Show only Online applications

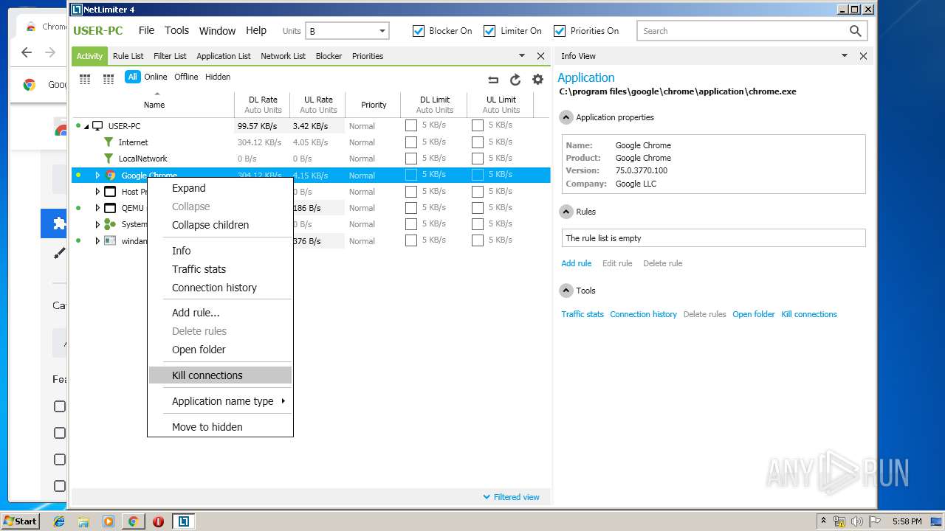pos(156,77)
